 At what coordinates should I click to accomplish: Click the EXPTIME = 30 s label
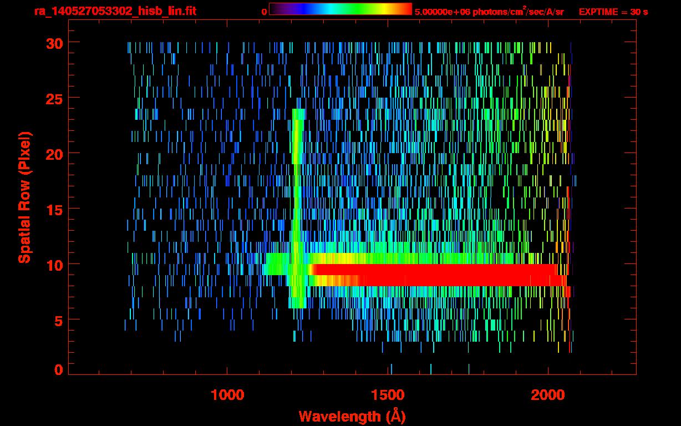click(x=613, y=12)
